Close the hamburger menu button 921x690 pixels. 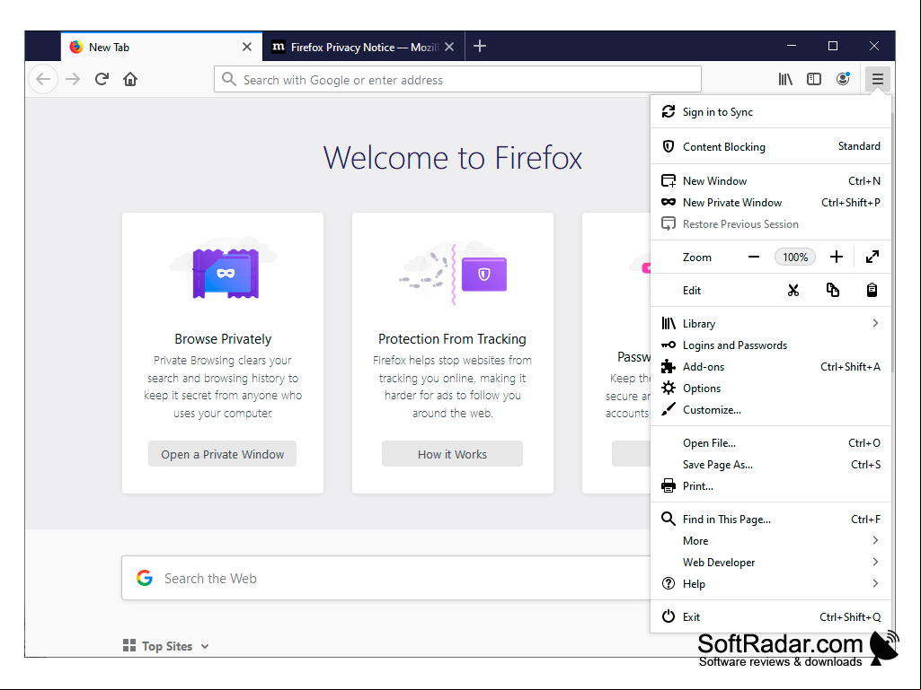click(x=878, y=79)
